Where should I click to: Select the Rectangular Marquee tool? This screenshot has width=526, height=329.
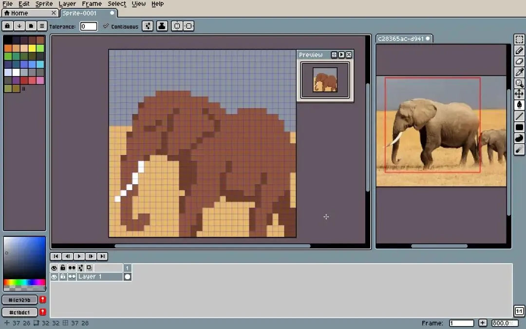click(519, 39)
